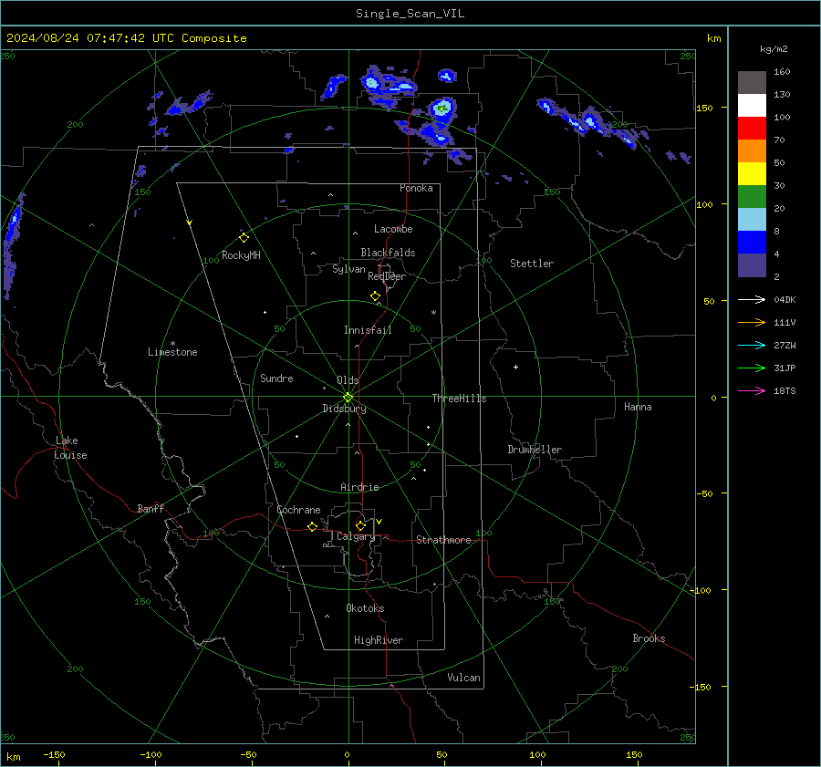Click the Limestone label
Screen dimensions: 821x767
point(172,352)
